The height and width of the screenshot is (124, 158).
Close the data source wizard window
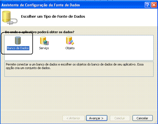pyautogui.click(x=154, y=5)
